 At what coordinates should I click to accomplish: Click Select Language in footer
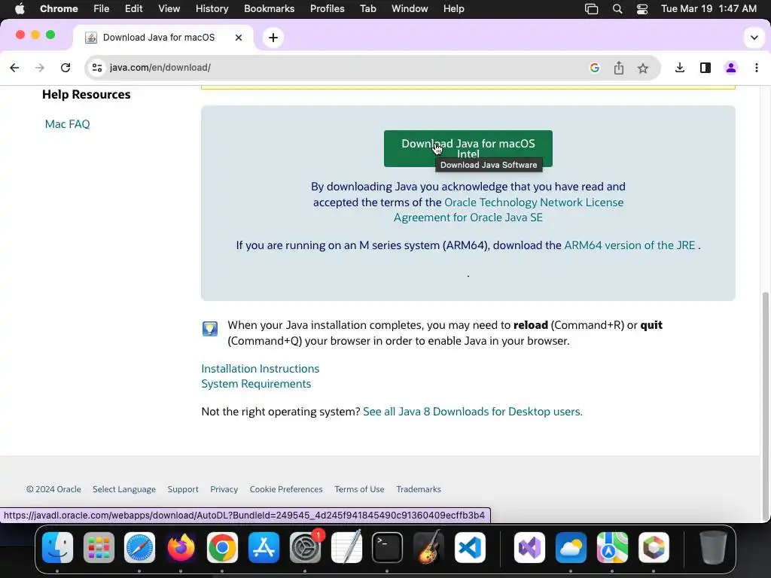click(124, 489)
